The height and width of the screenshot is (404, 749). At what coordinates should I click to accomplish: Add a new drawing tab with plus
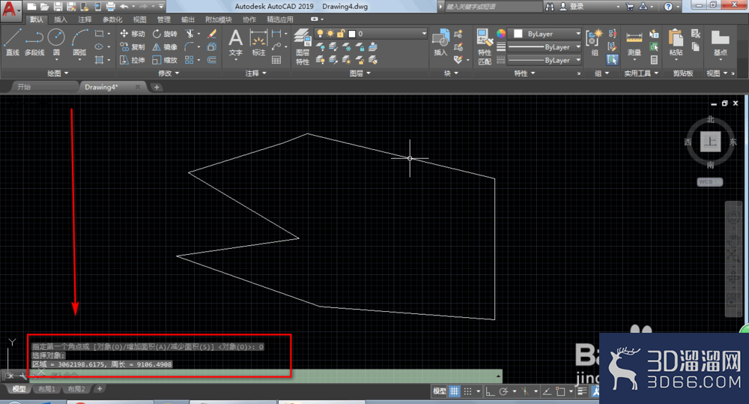(x=157, y=87)
